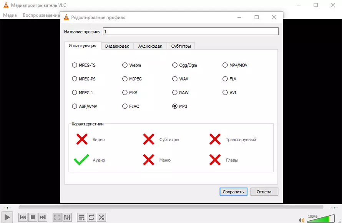Select the MP3 radio button
342x223 pixels.
(x=175, y=106)
